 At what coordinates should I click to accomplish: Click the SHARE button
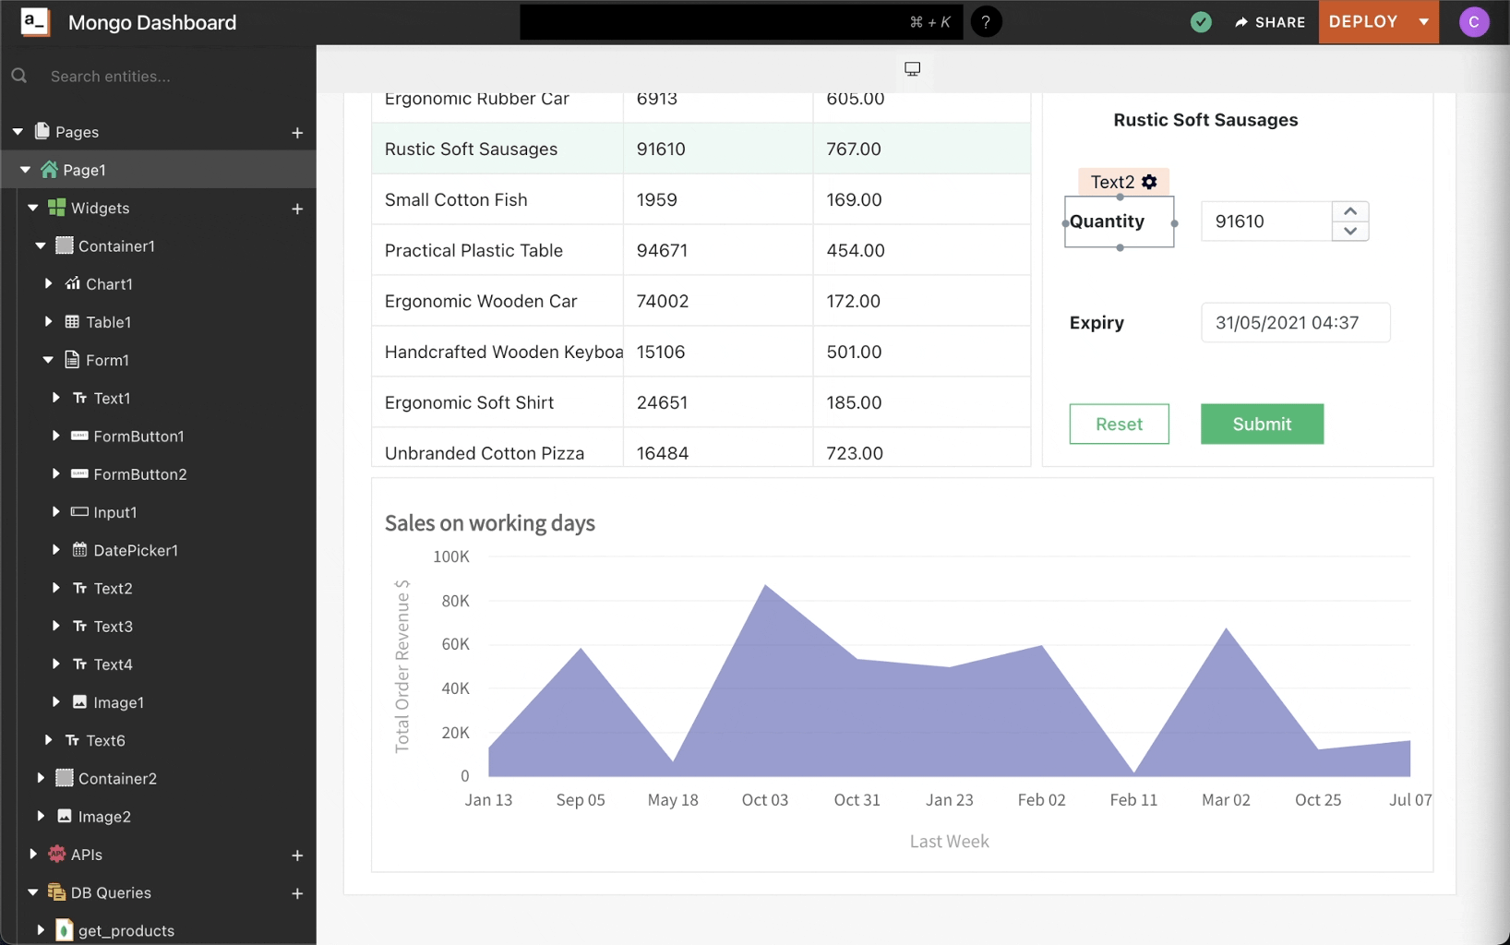click(1270, 22)
